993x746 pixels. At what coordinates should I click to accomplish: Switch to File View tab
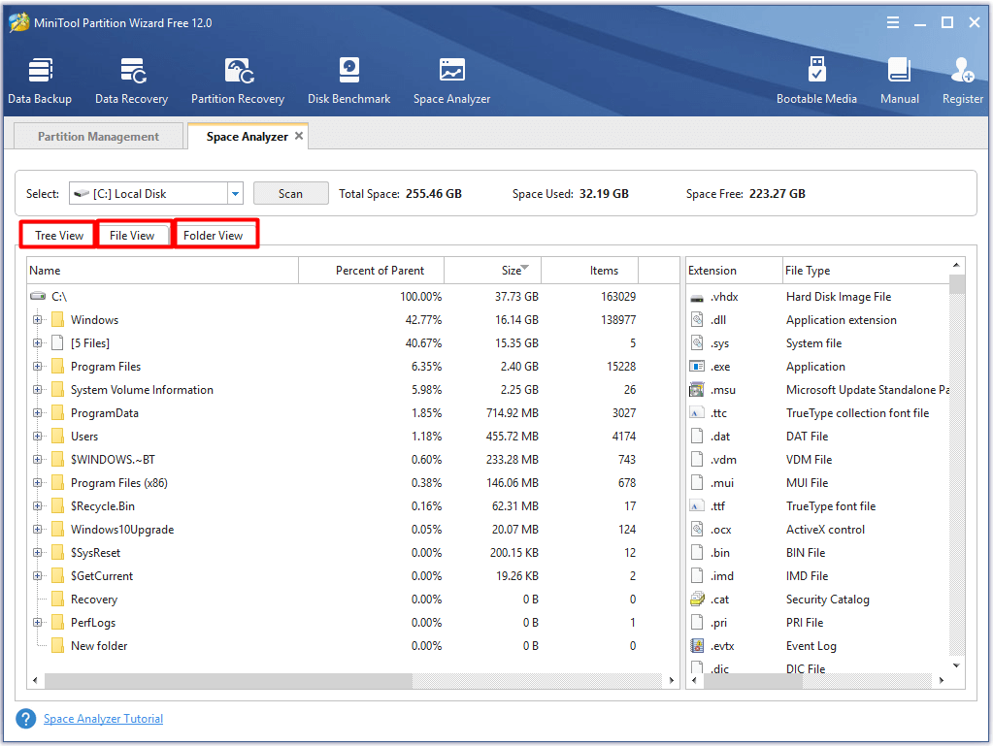132,236
